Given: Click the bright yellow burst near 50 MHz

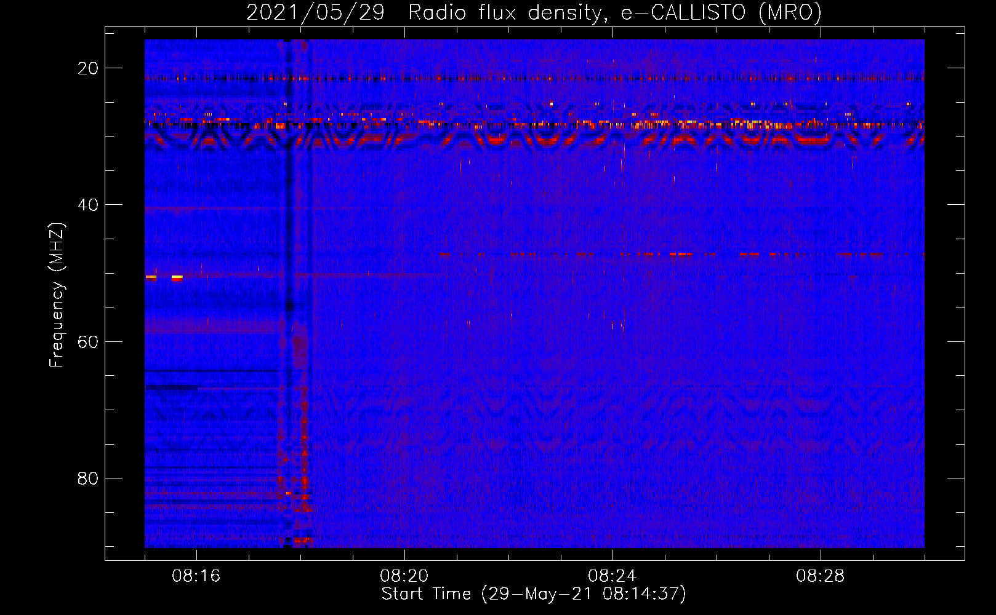Looking at the screenshot, I should click(177, 278).
